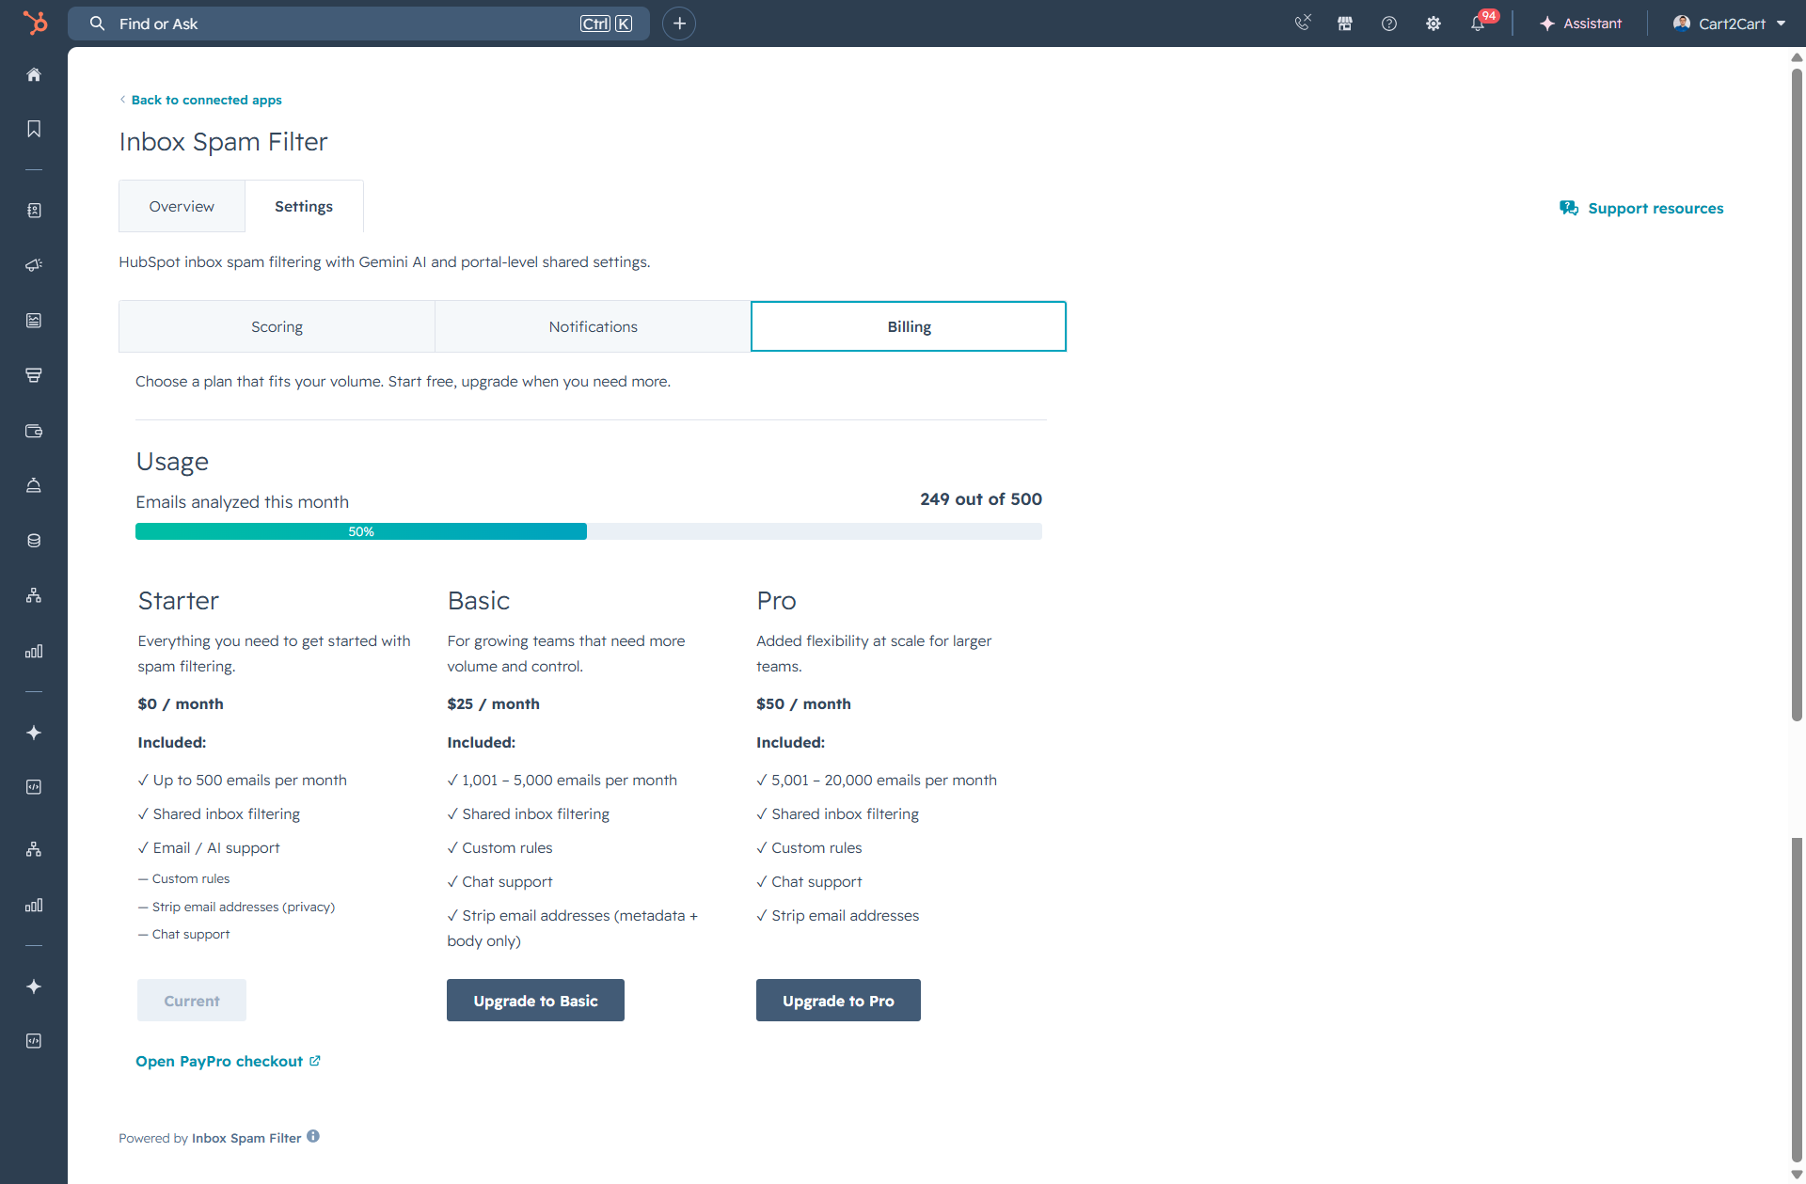Open the Content newspaper icon in sidebar
This screenshot has width=1806, height=1184.
[x=34, y=321]
